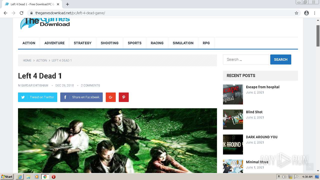
Task: Open the ACTION category menu
Action: (29, 43)
